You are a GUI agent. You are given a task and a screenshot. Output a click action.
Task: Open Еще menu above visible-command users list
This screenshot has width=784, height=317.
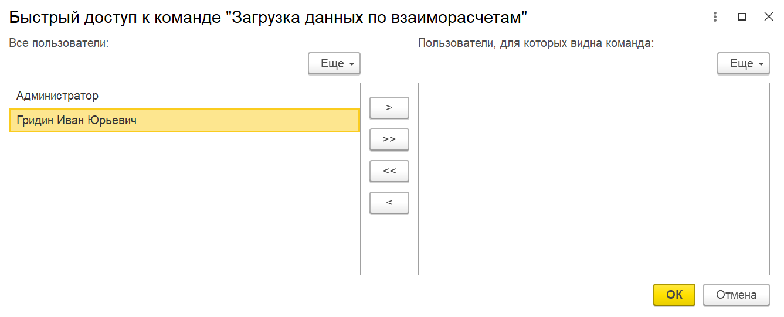pyautogui.click(x=744, y=64)
